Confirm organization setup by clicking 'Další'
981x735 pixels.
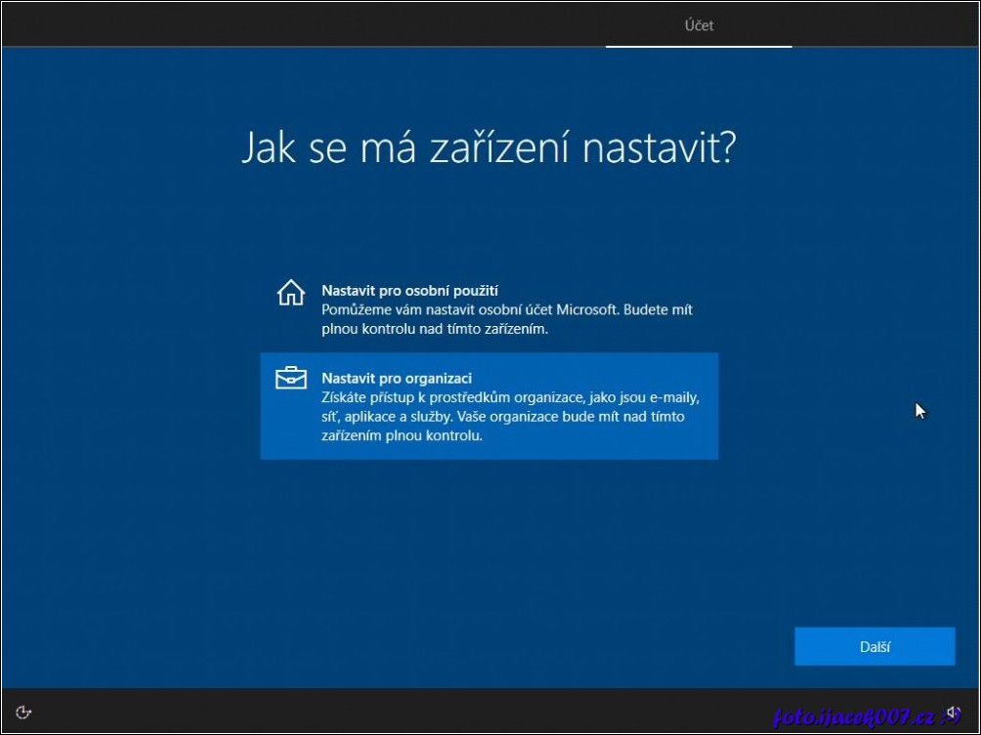[x=874, y=646]
